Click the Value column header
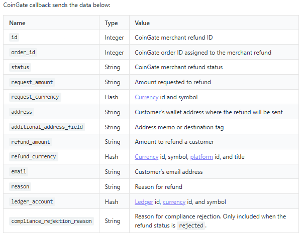The height and width of the screenshot is (236, 304). (x=142, y=23)
